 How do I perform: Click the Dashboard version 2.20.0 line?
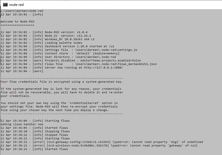coord(57,46)
